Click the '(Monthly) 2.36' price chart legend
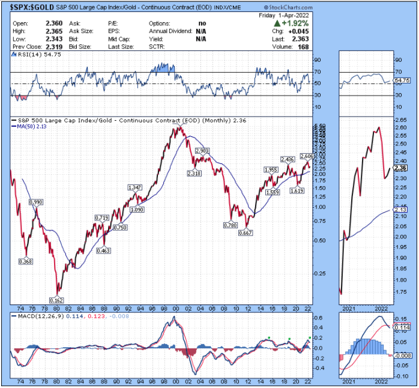 tap(224, 120)
